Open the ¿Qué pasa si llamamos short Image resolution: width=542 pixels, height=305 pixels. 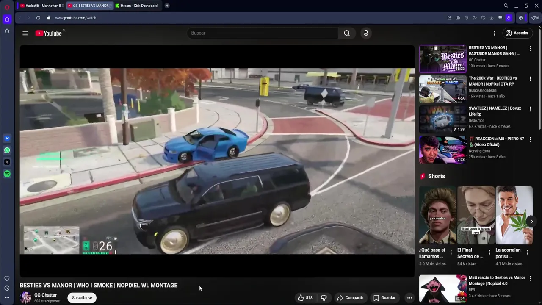click(437, 215)
